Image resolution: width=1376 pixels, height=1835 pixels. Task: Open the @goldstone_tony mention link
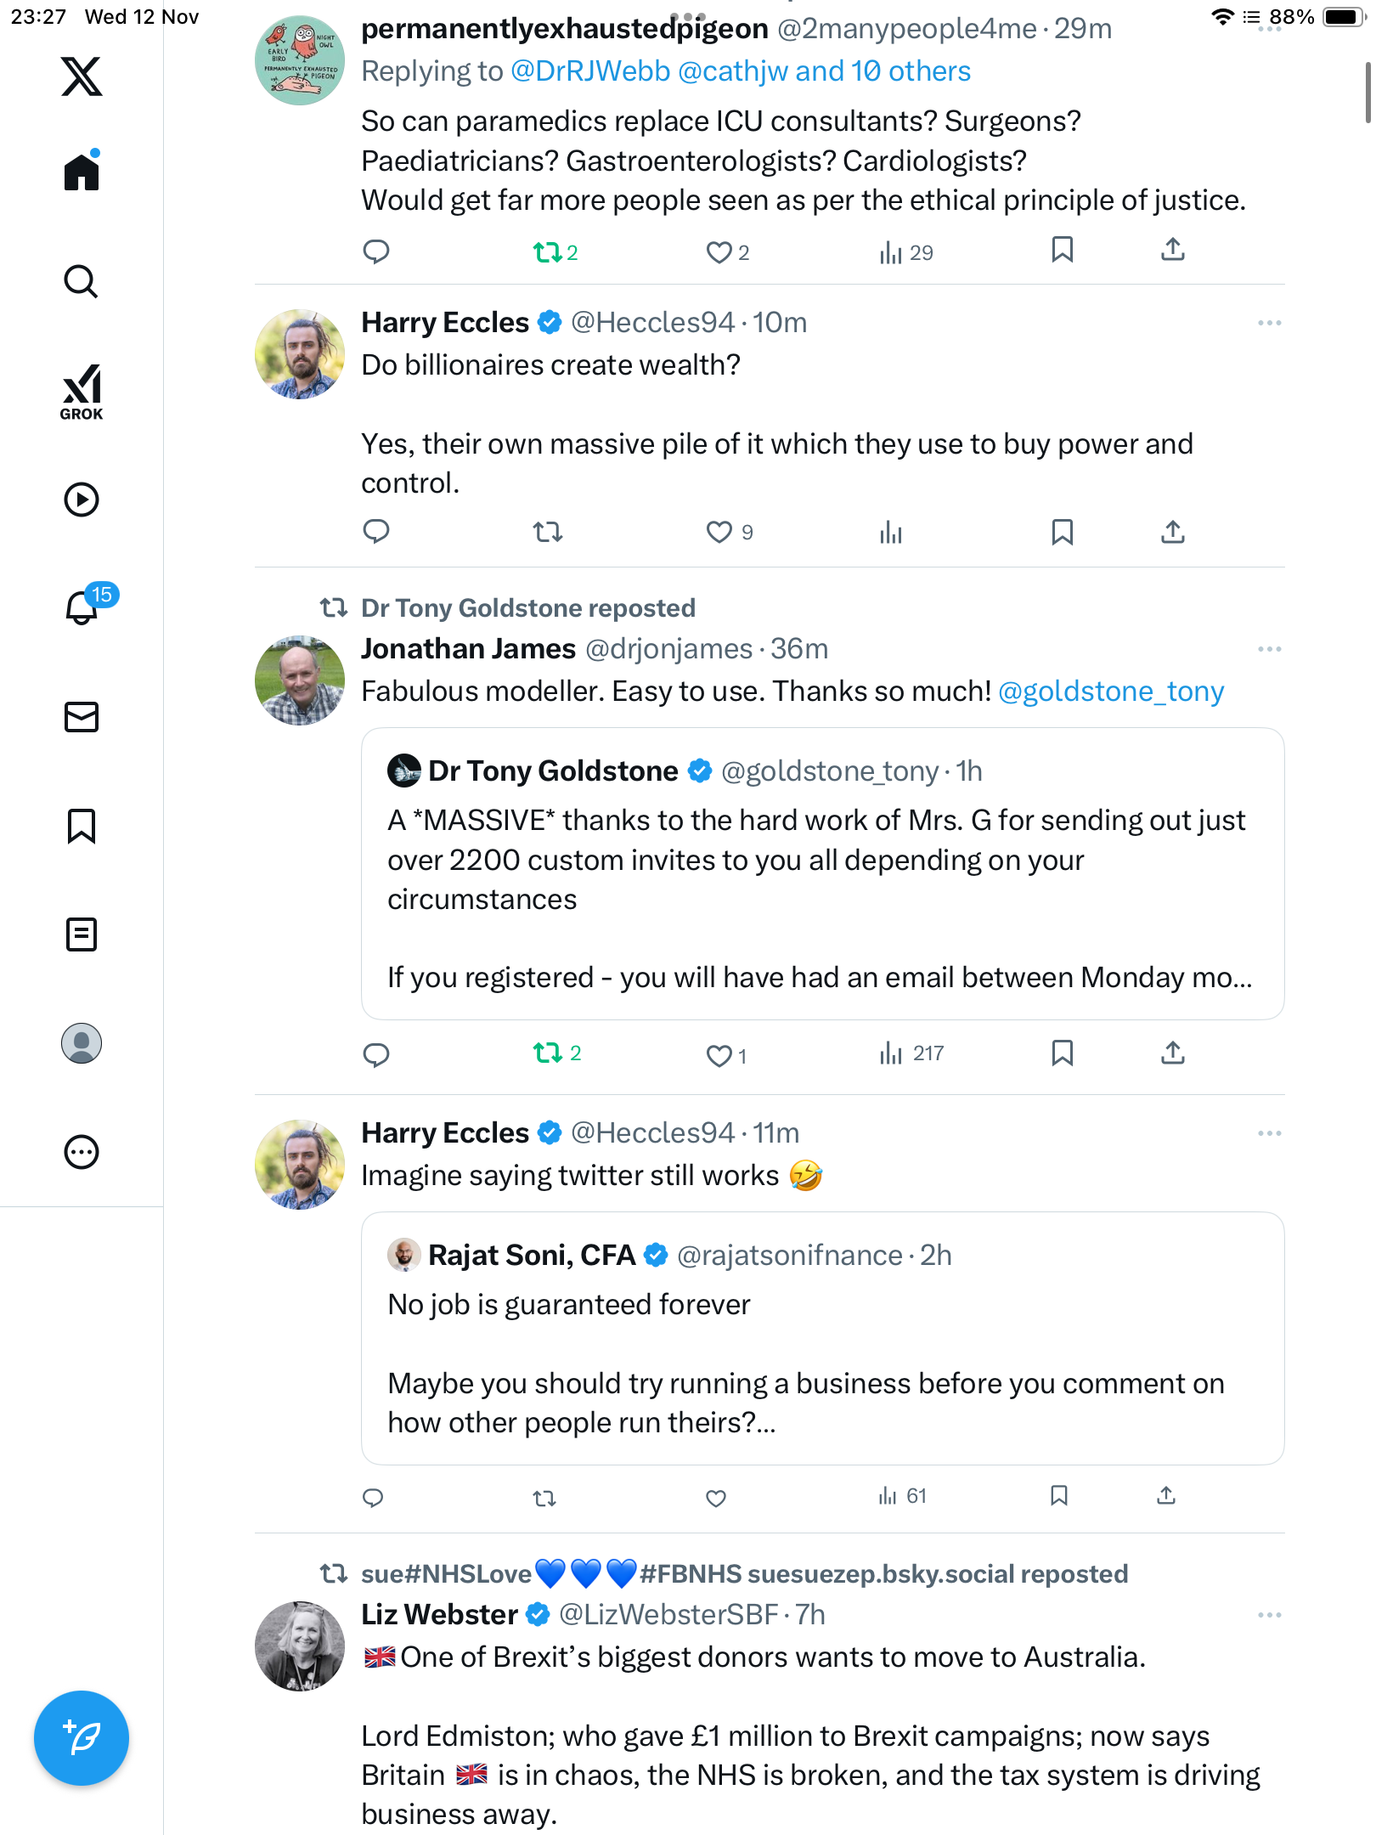(1111, 692)
